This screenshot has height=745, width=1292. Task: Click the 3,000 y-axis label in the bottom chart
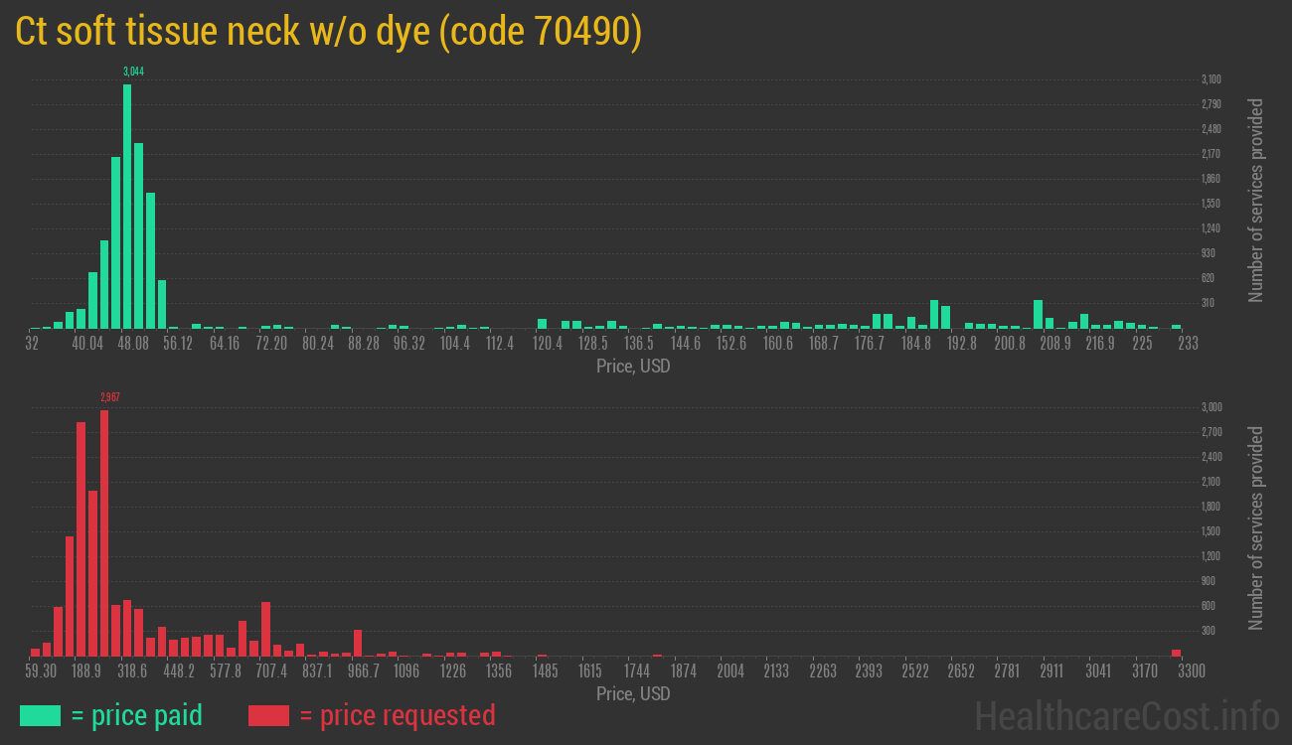point(1211,407)
